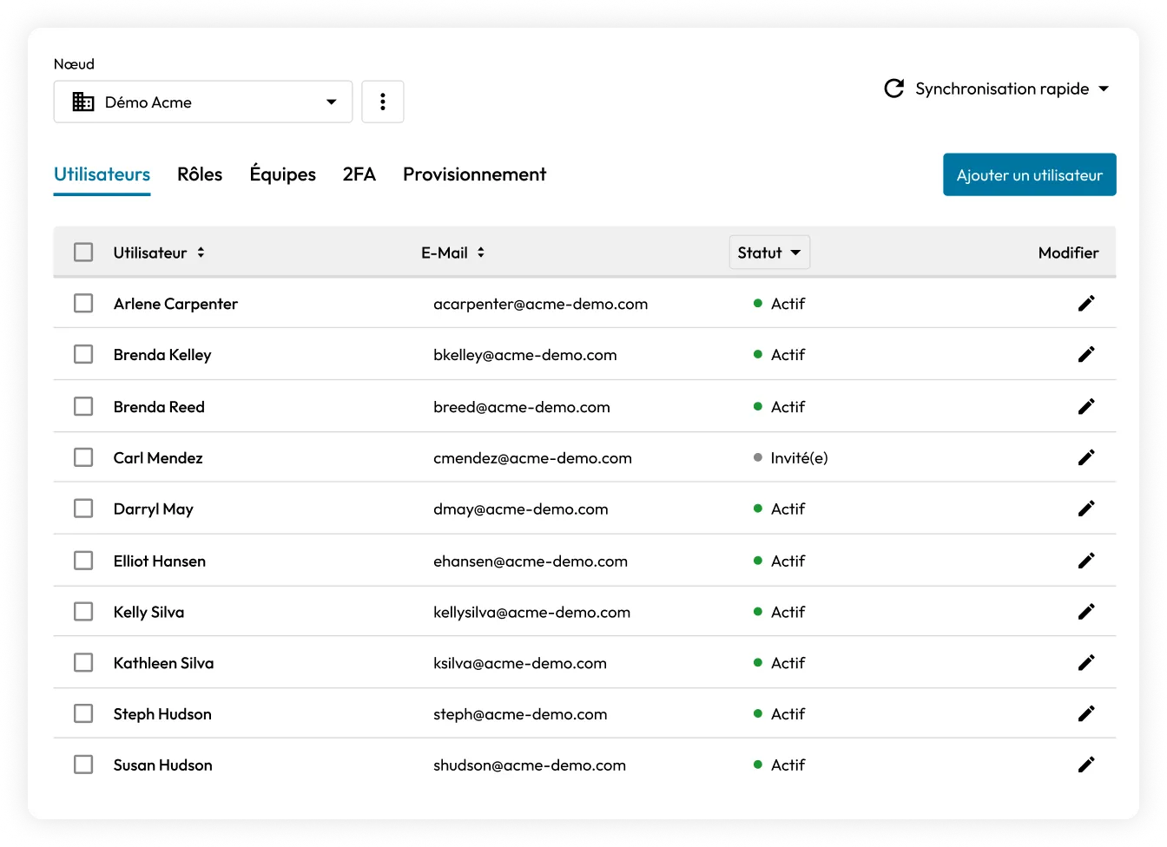The width and height of the screenshot is (1167, 847).
Task: Click the E-Mail column header
Action: pyautogui.click(x=445, y=253)
